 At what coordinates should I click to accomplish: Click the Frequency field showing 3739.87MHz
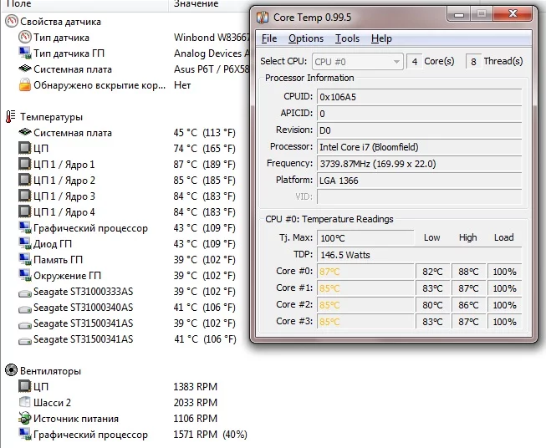[x=419, y=164]
